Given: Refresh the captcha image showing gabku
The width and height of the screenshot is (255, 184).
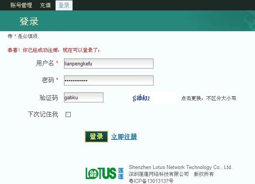Looking at the screenshot, I should coord(152,98).
